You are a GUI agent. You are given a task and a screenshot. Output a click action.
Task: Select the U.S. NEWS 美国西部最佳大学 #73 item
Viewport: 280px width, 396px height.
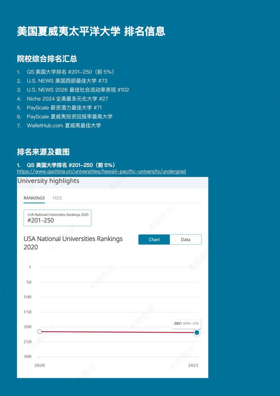point(67,81)
